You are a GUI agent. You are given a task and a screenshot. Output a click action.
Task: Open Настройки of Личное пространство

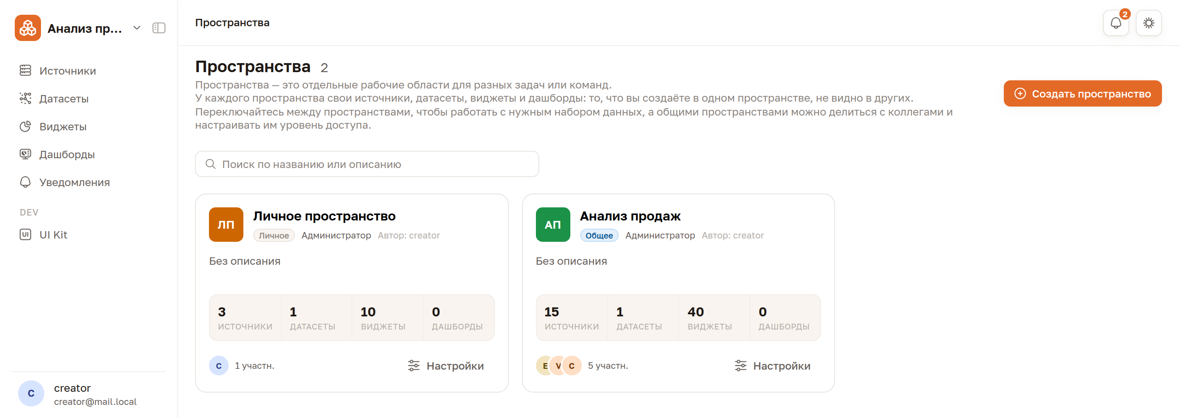pos(446,366)
